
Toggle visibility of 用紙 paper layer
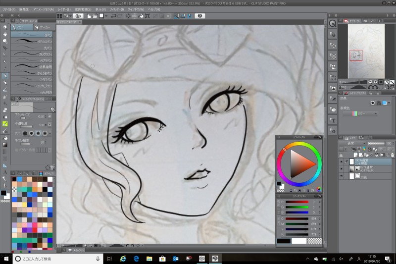coord(341,176)
